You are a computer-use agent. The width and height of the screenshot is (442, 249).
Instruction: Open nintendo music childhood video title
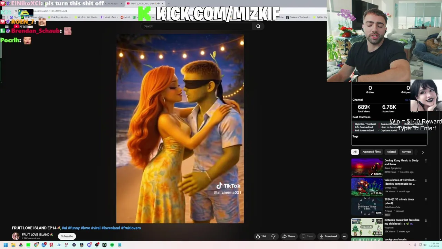(402, 222)
